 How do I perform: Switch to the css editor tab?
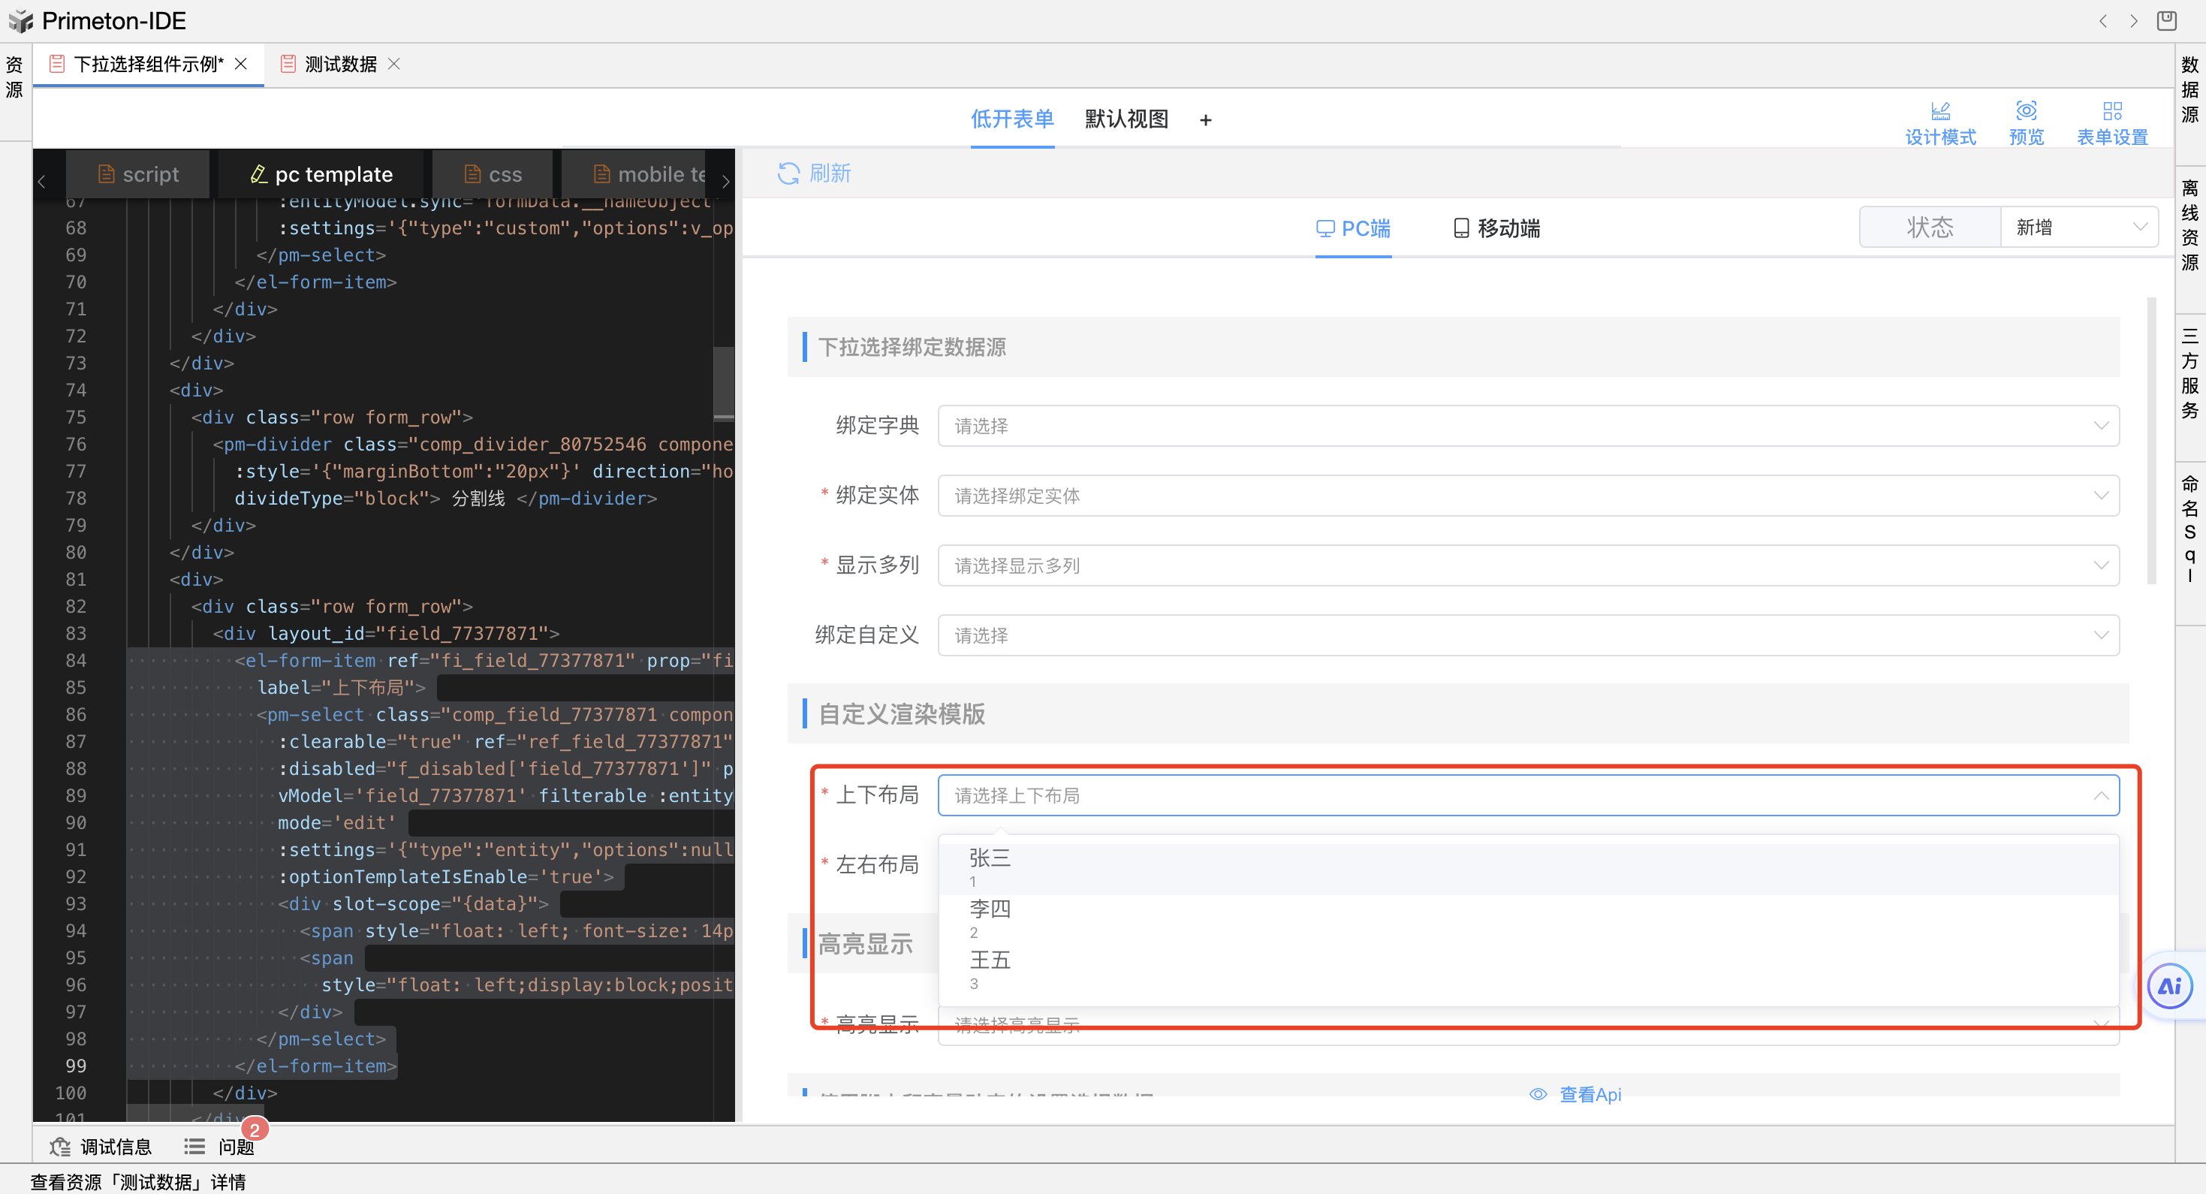(493, 174)
